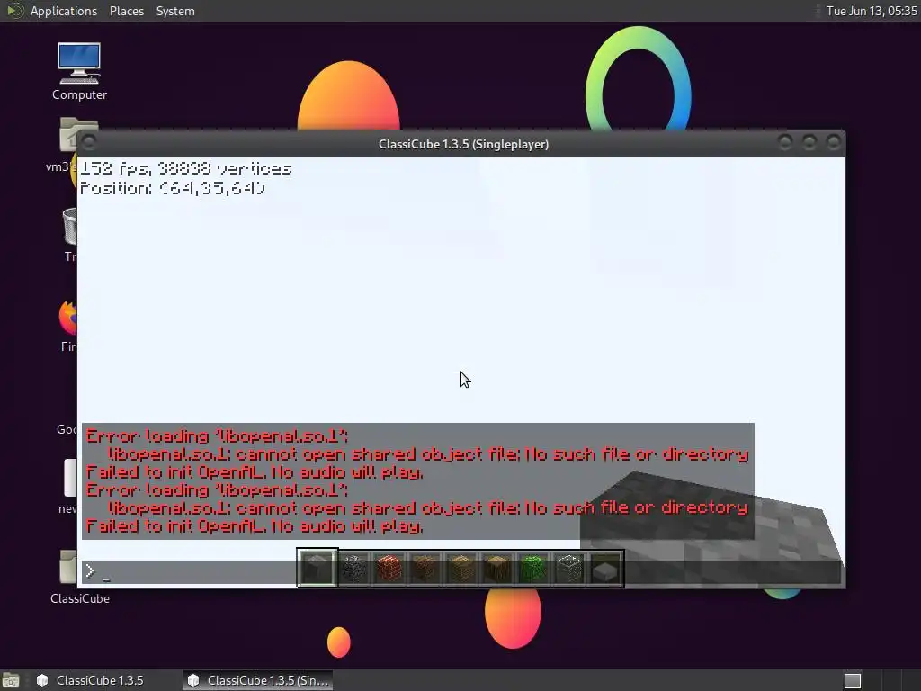Select the slab block in the hotbar
The height and width of the screenshot is (691, 921).
pyautogui.click(x=605, y=570)
